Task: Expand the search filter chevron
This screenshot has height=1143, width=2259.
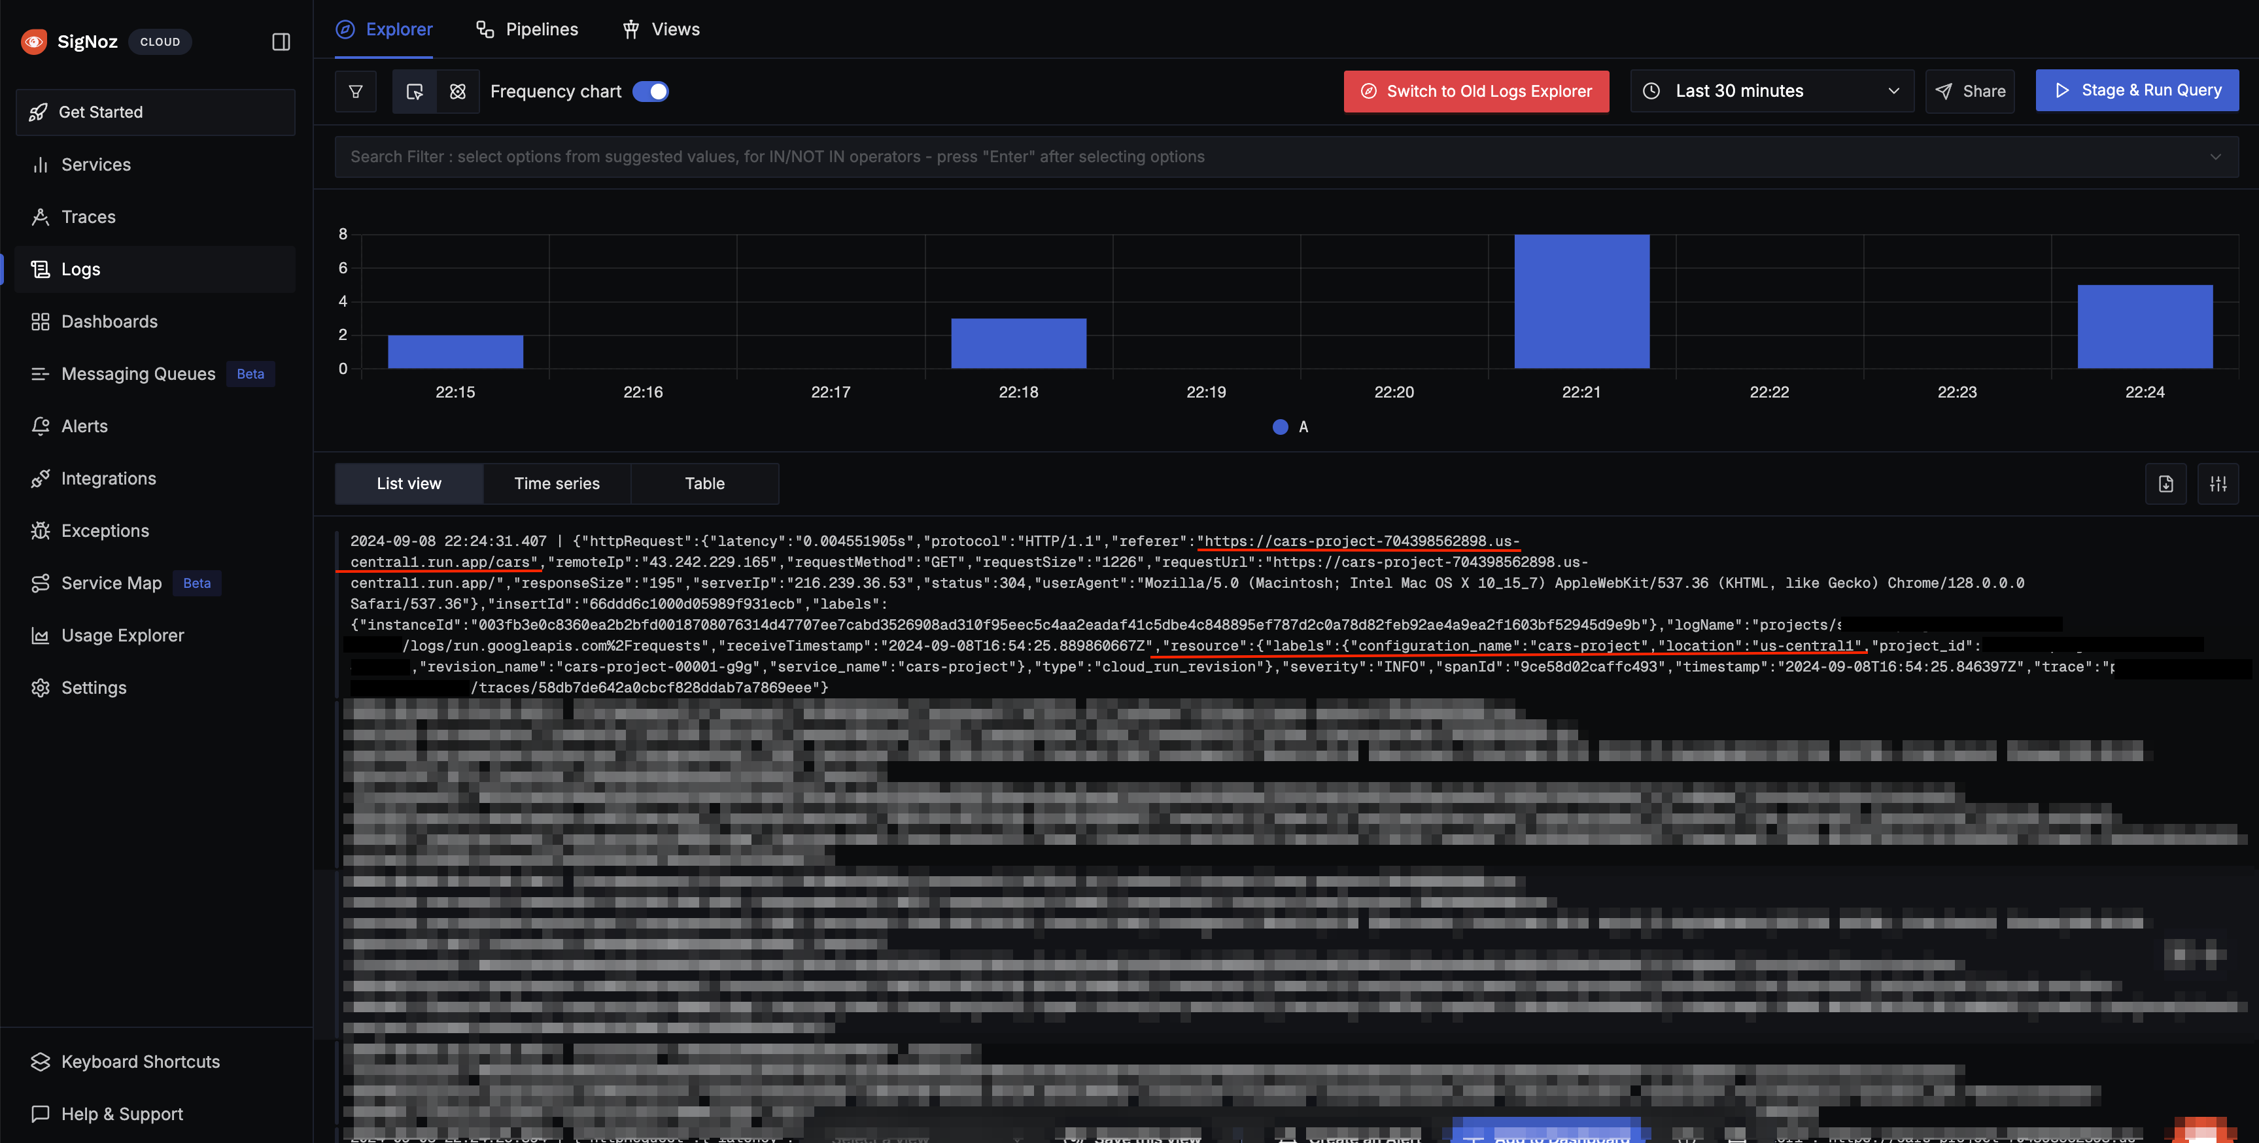Action: (2215, 157)
